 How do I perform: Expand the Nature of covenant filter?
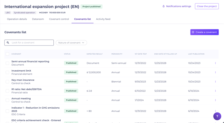tap(71, 43)
